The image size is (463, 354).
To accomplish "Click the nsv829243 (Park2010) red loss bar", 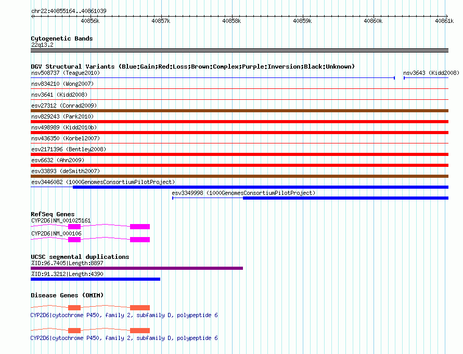I will (x=239, y=122).
